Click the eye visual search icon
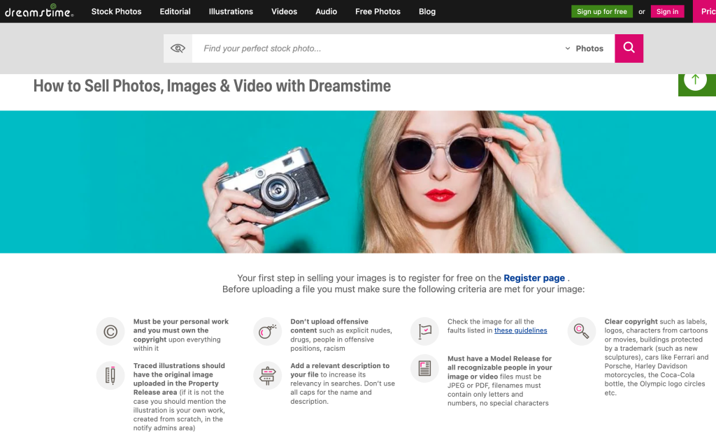The height and width of the screenshot is (438, 716). pyautogui.click(x=178, y=48)
